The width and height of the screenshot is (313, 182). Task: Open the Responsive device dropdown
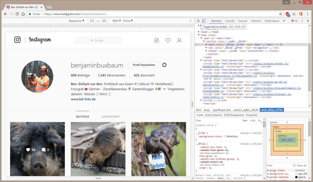click(x=76, y=21)
